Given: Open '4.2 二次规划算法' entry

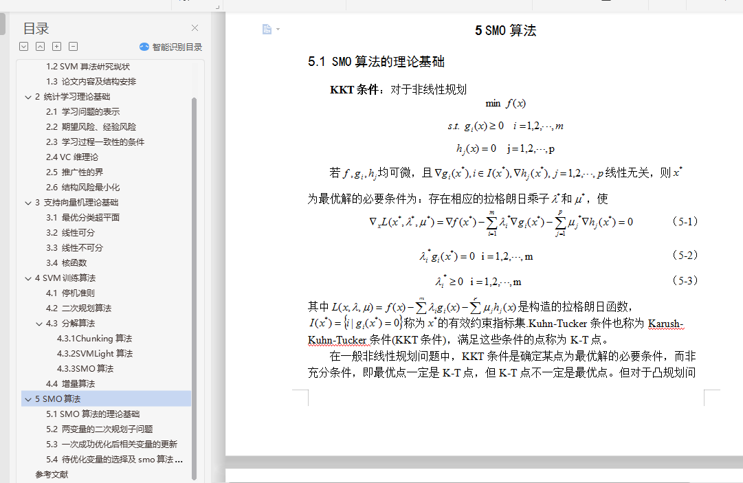Looking at the screenshot, I should [x=78, y=308].
